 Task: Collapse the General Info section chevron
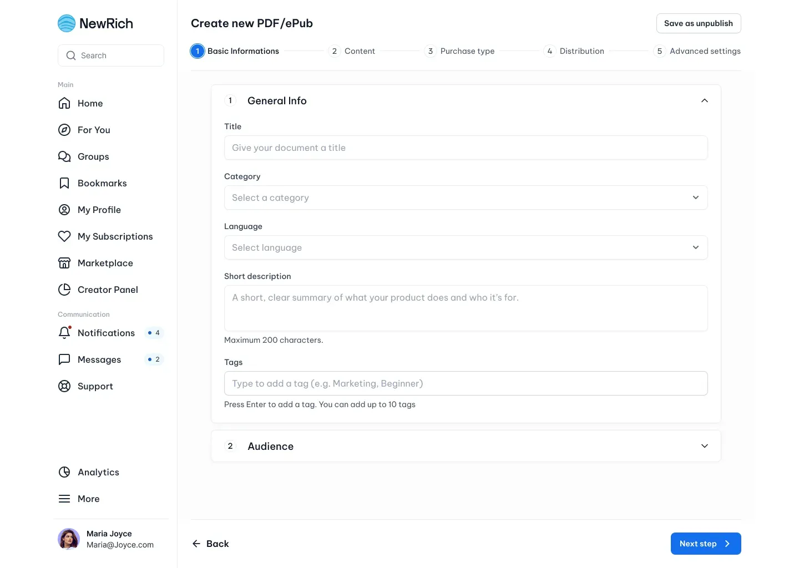click(705, 100)
